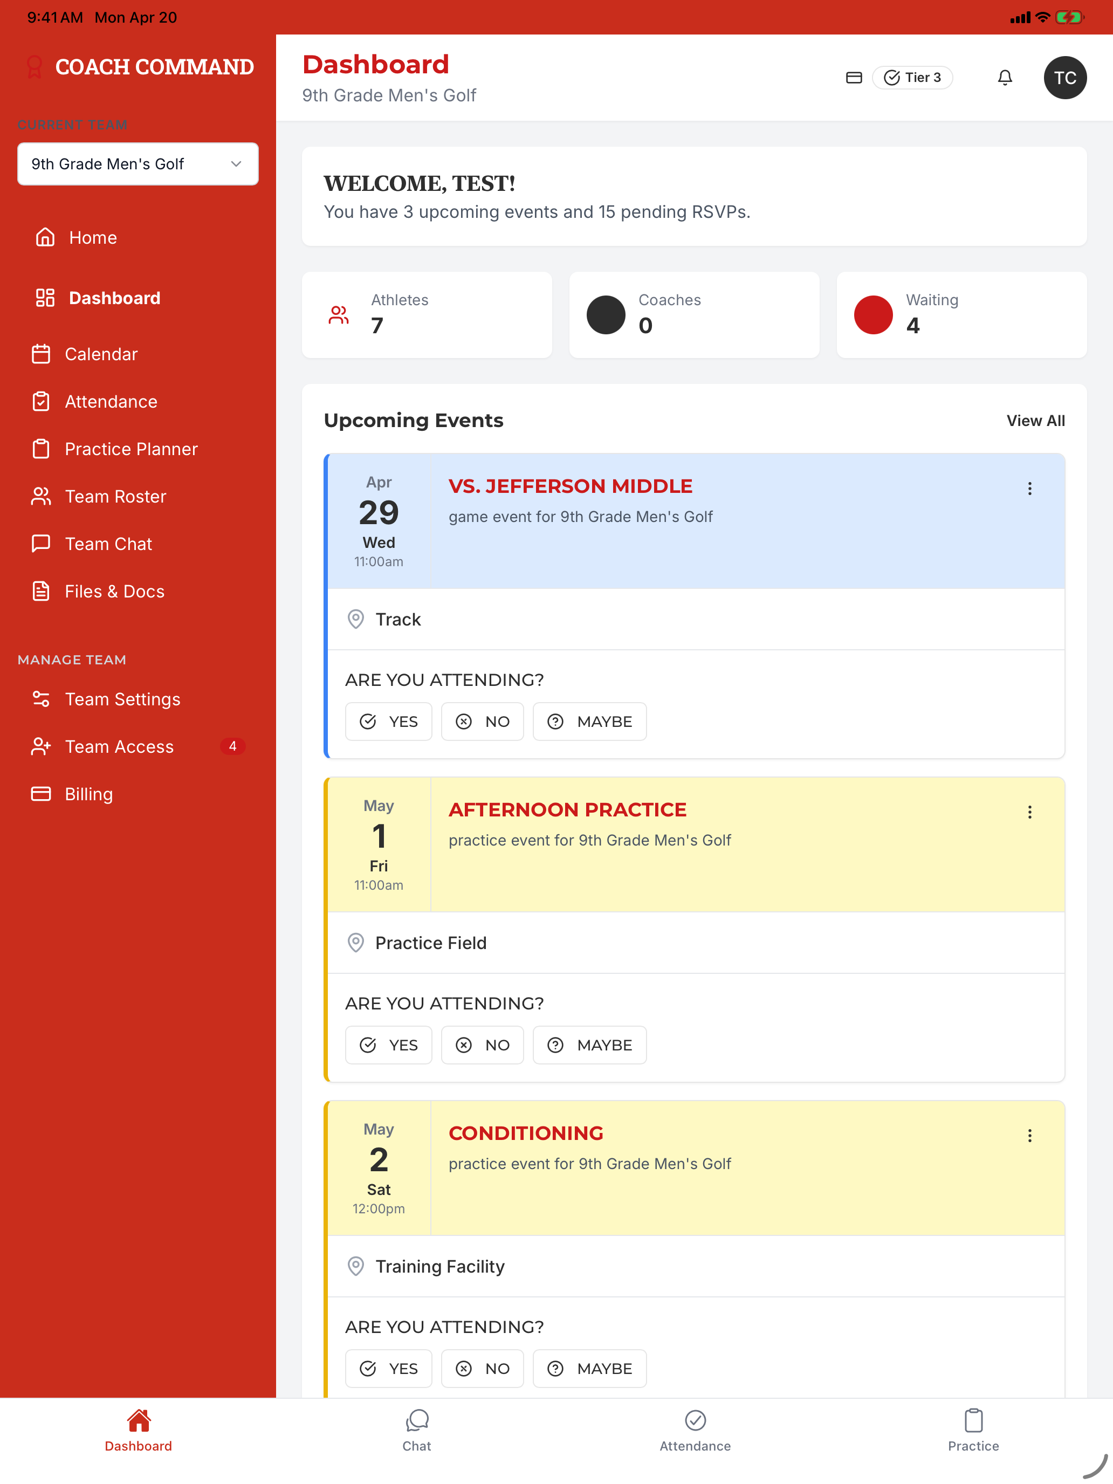Click the 'Track' location text
Viewport: 1113px width, 1484px height.
point(398,619)
